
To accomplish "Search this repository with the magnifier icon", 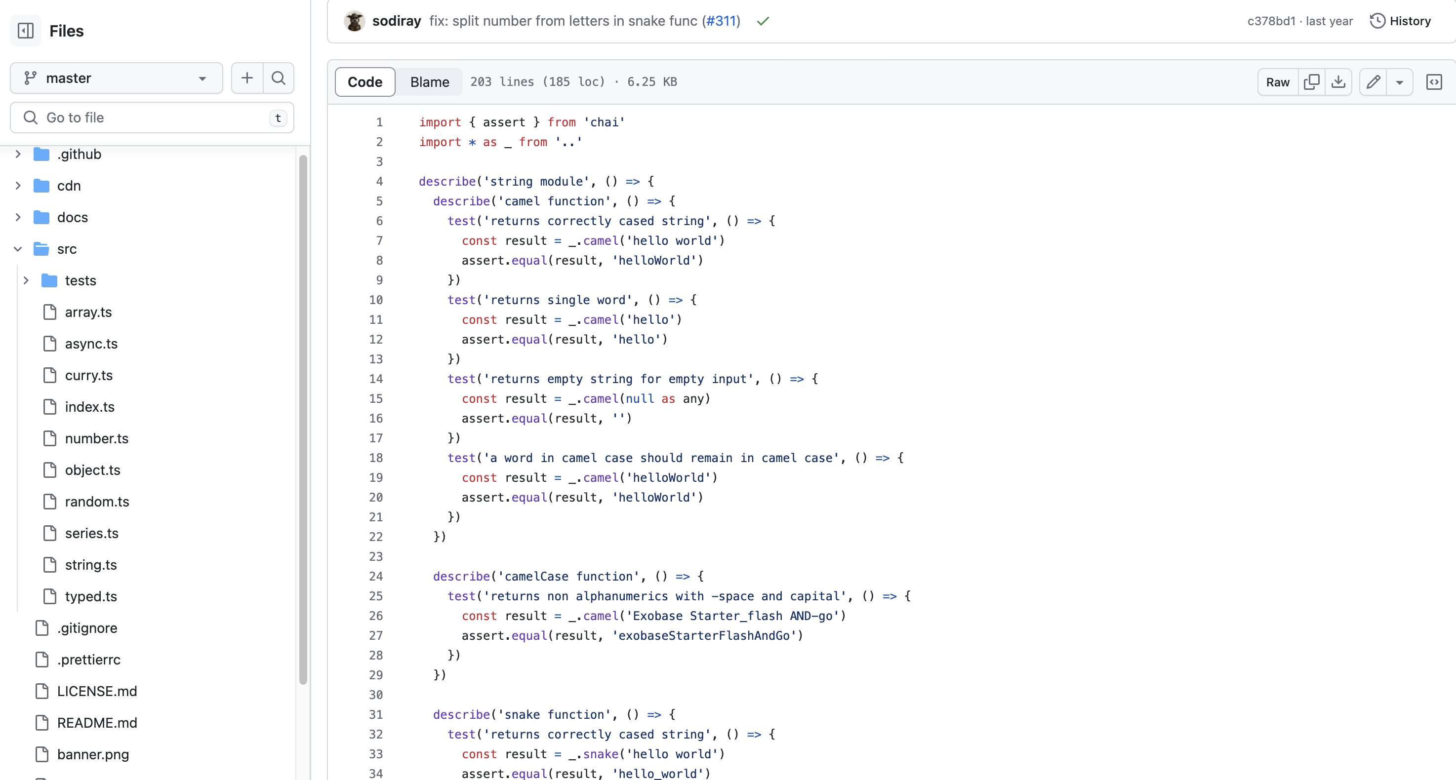I will (x=278, y=78).
